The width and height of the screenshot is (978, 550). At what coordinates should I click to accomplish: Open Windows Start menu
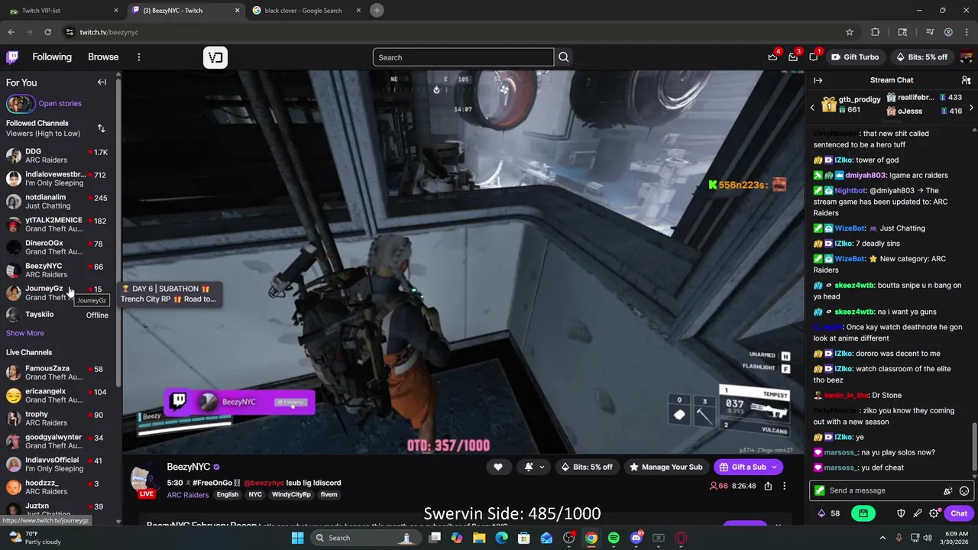click(297, 538)
